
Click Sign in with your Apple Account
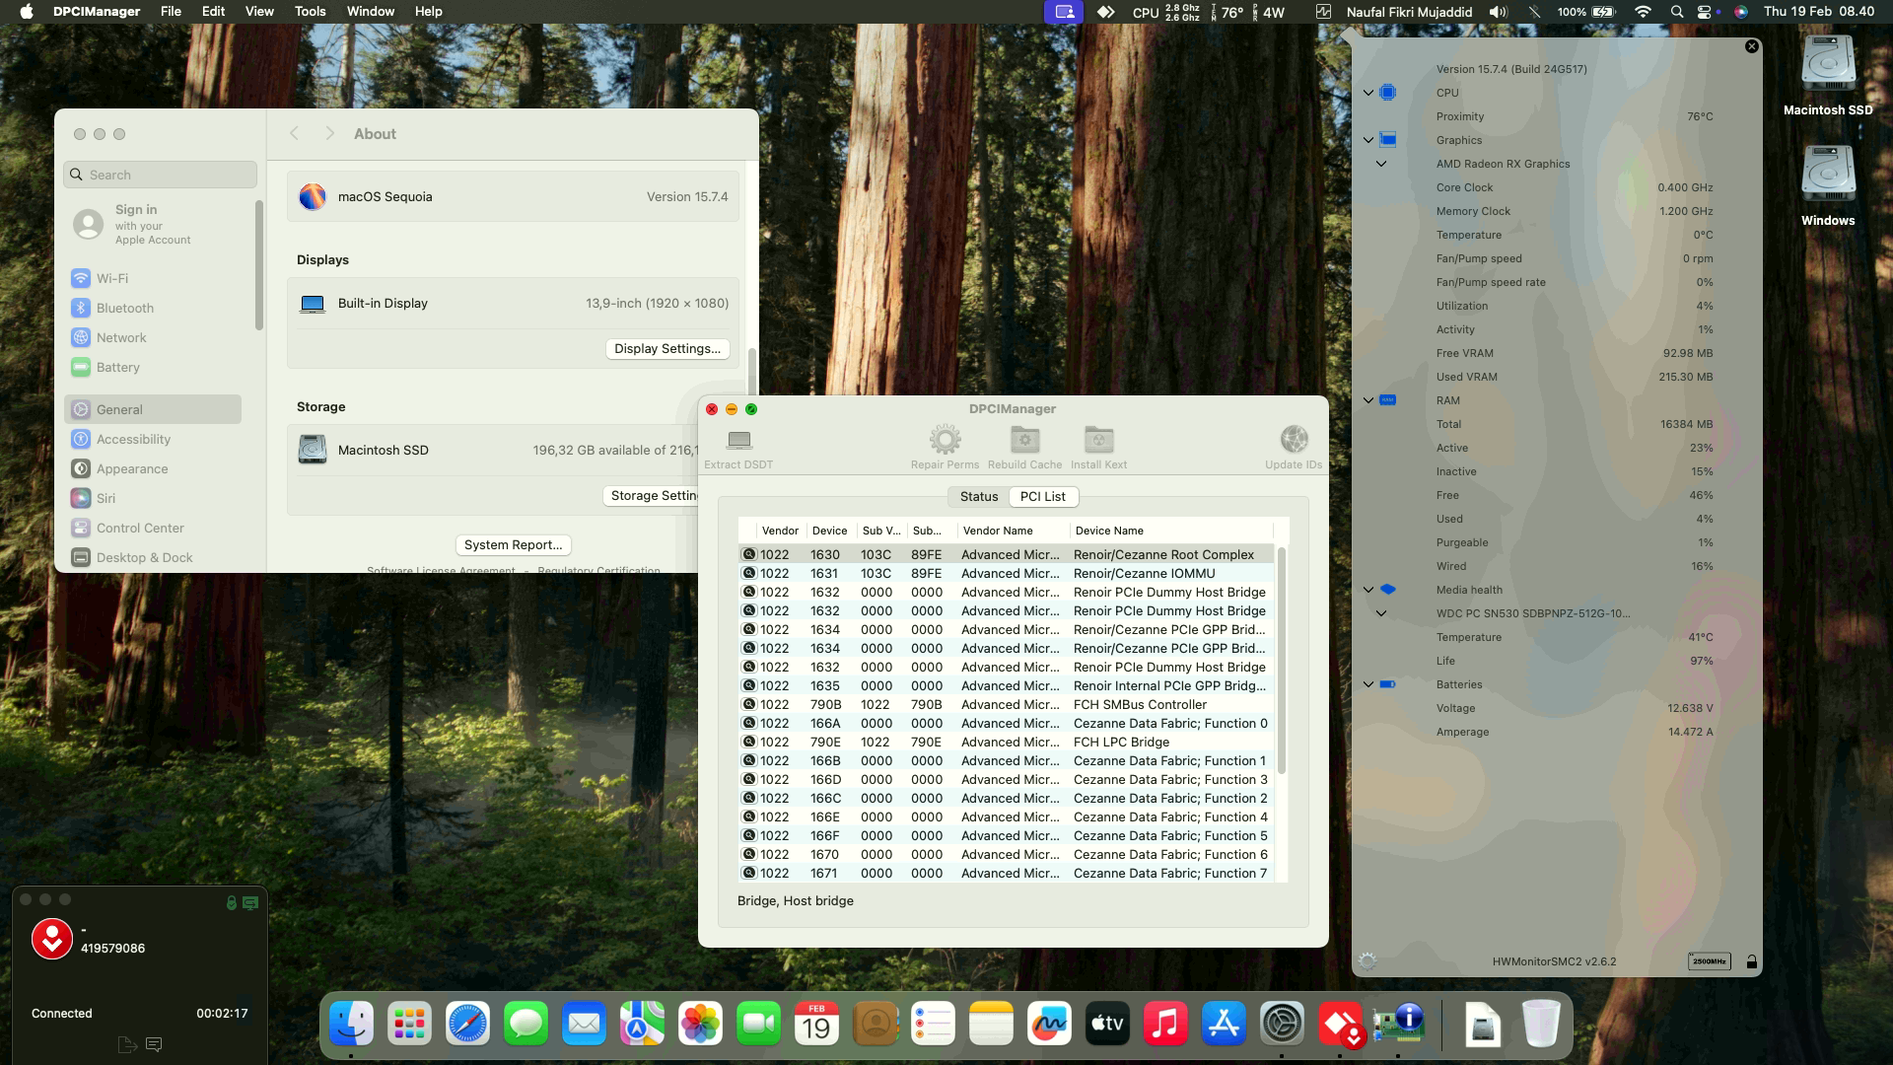point(153,224)
